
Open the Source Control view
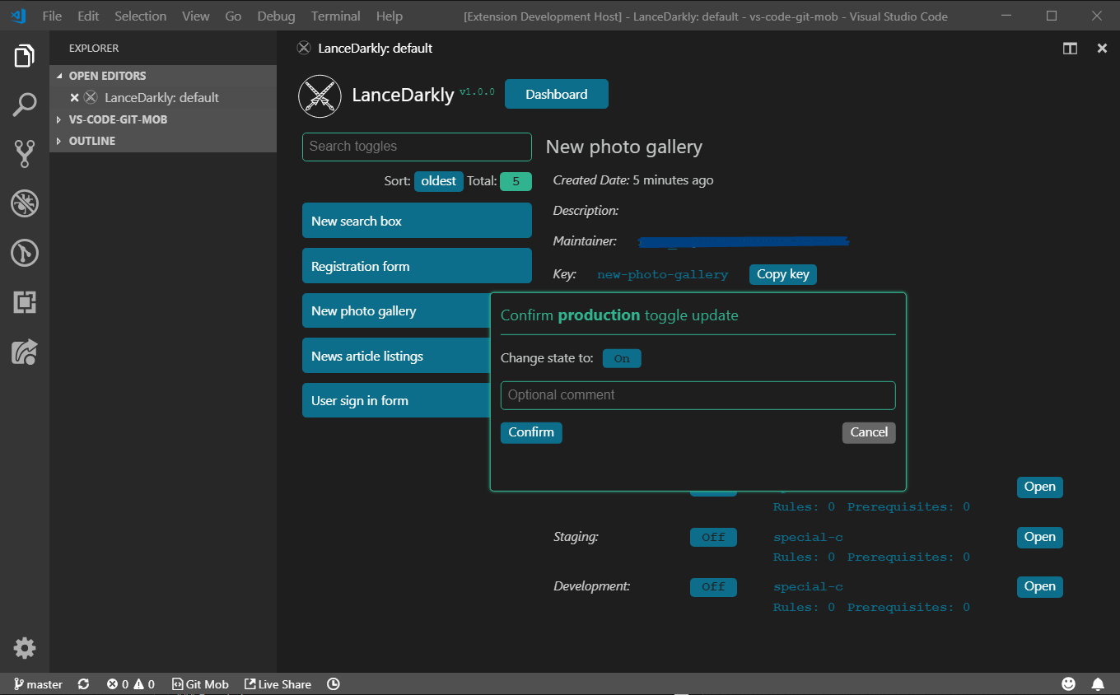[x=25, y=154]
